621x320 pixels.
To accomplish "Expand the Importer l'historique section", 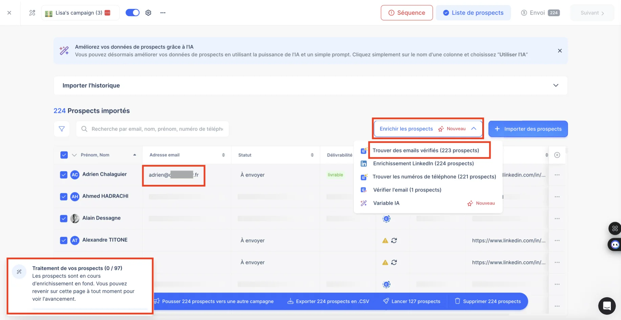I will 310,85.
